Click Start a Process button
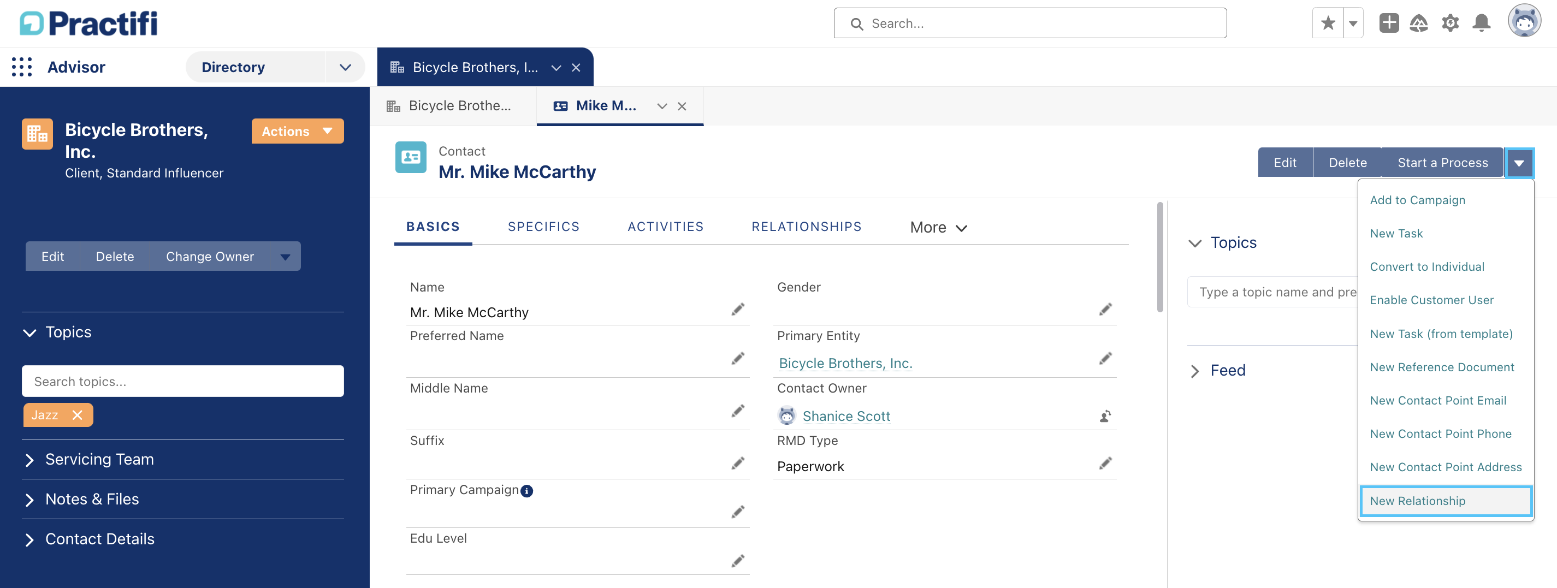1557x588 pixels. click(1442, 163)
